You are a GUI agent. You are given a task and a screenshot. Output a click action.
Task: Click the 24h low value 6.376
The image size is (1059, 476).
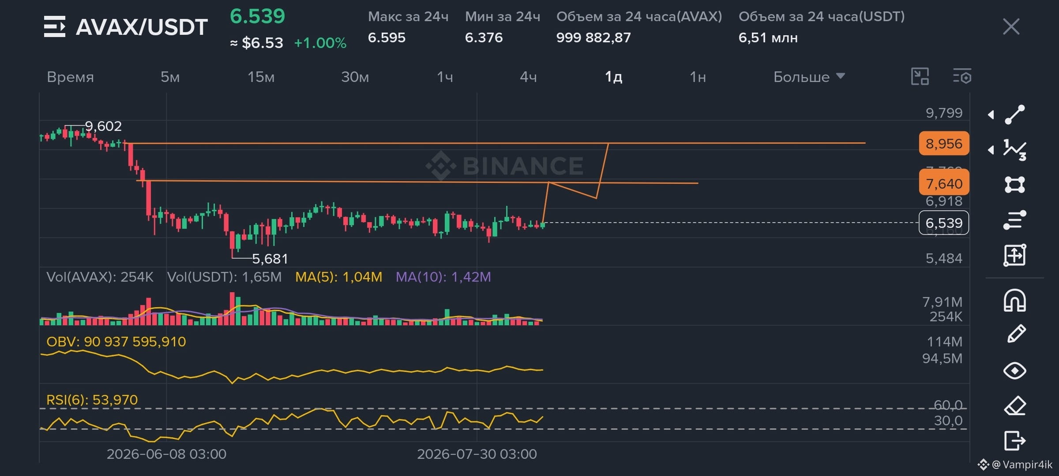484,37
